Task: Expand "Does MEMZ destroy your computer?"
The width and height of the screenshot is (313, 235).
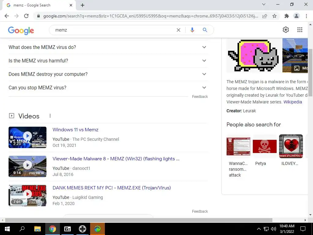Action: click(108, 74)
